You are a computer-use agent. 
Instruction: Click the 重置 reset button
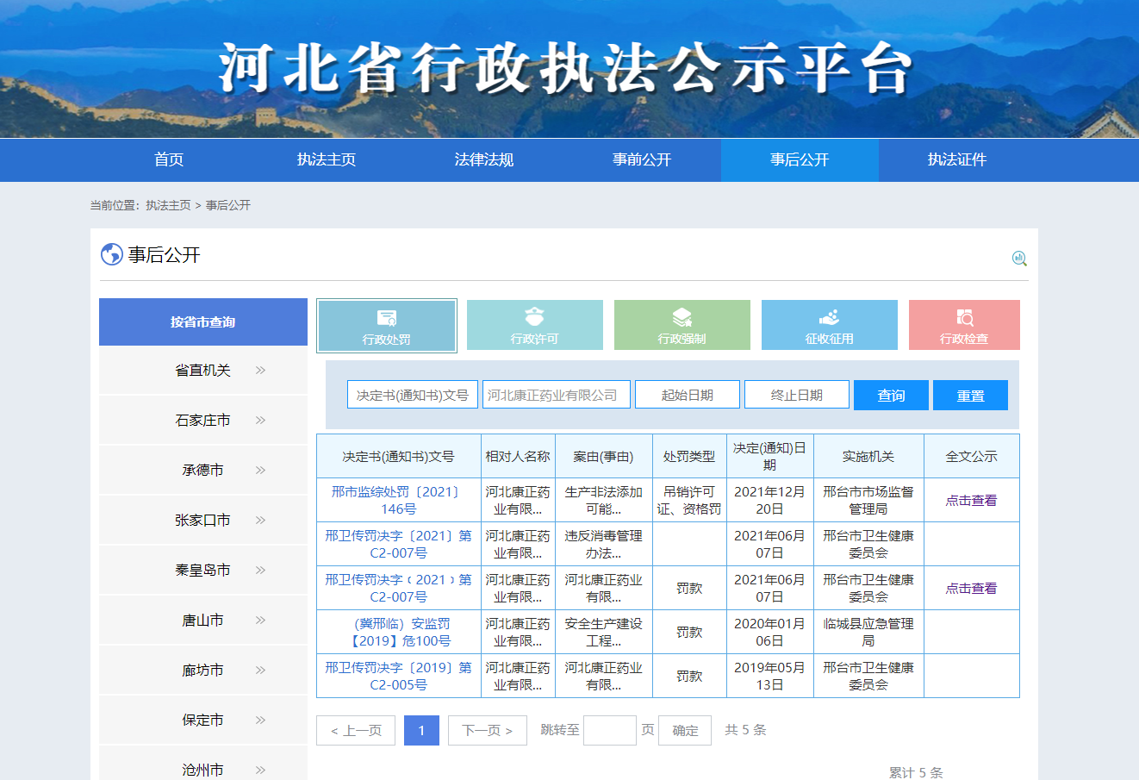(970, 396)
